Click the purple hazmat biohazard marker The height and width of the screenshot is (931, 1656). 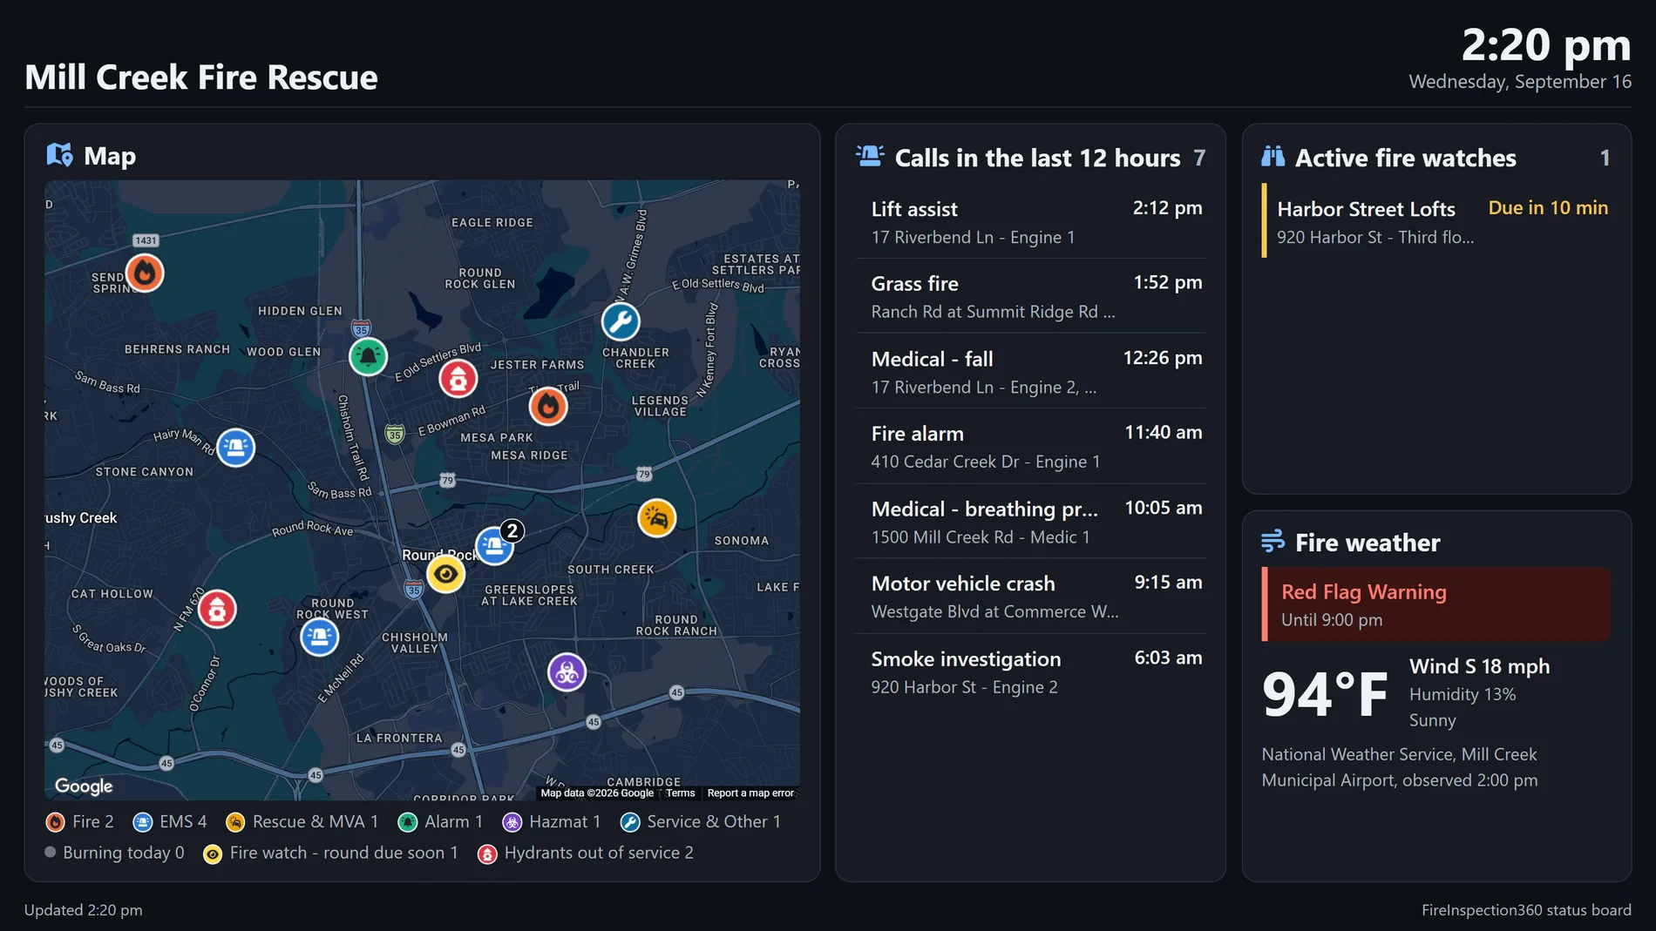point(567,672)
